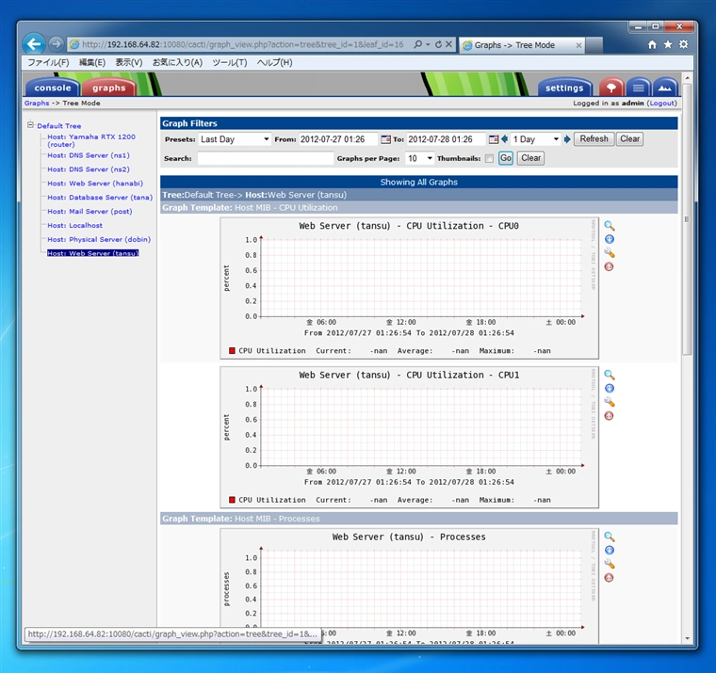Open CSV export icon for CPU0 graph

pyautogui.click(x=610, y=239)
